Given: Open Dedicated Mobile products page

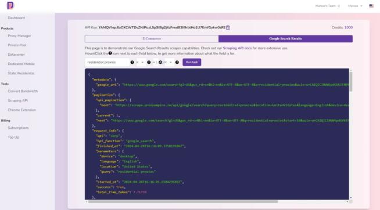Looking at the screenshot, I should (x=21, y=64).
